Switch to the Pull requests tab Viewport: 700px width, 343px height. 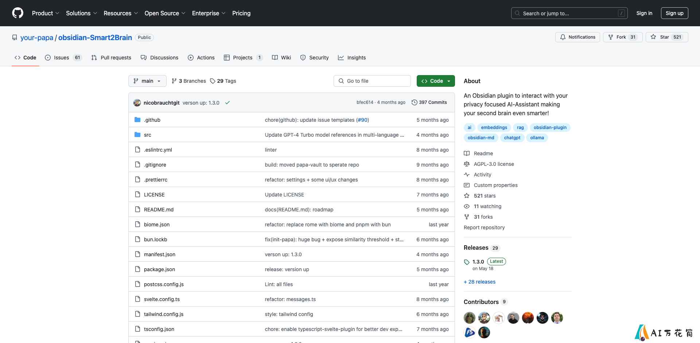pyautogui.click(x=111, y=58)
